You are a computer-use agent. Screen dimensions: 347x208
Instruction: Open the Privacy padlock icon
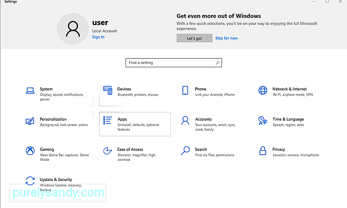pos(263,151)
